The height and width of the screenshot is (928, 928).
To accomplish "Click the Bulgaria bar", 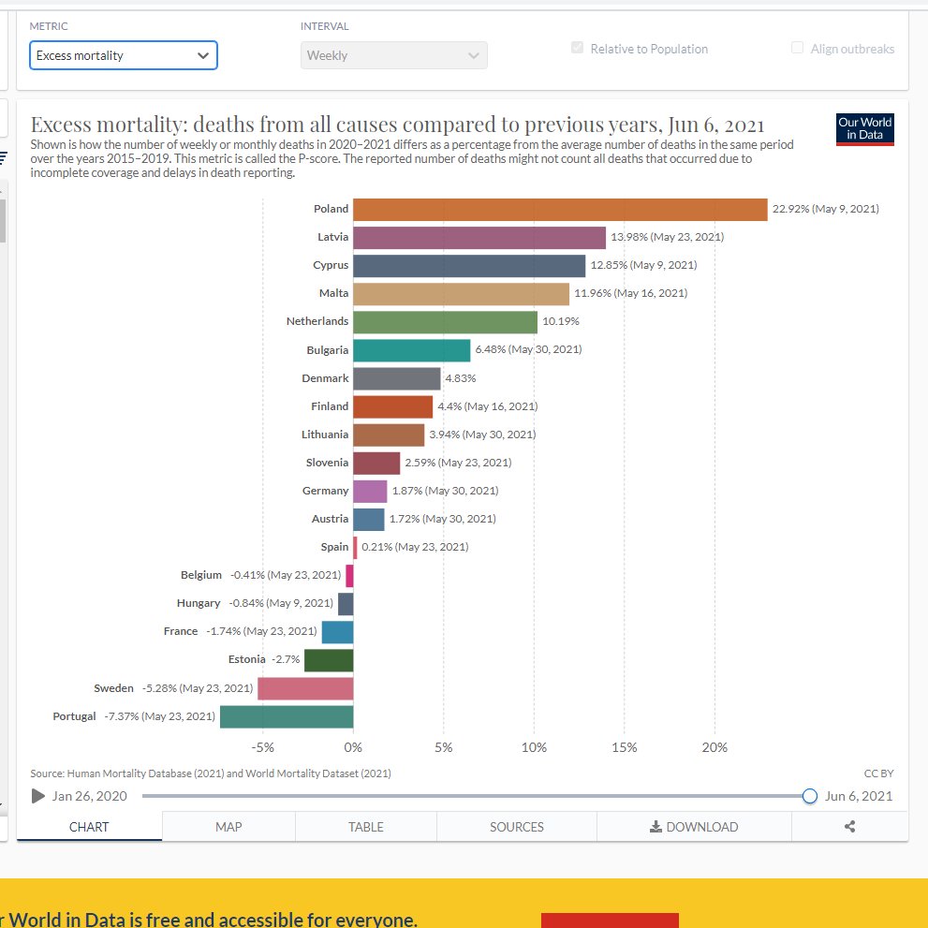I will (412, 350).
